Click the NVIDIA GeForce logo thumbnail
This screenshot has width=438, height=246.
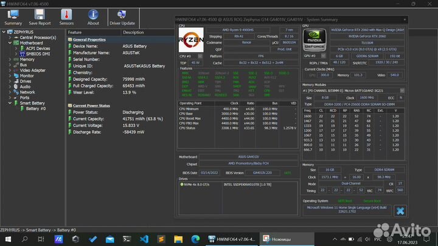pos(315,40)
